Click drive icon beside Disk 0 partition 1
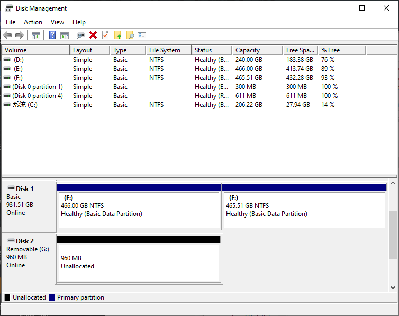Viewport: 399px width, 316px height. coord(7,87)
